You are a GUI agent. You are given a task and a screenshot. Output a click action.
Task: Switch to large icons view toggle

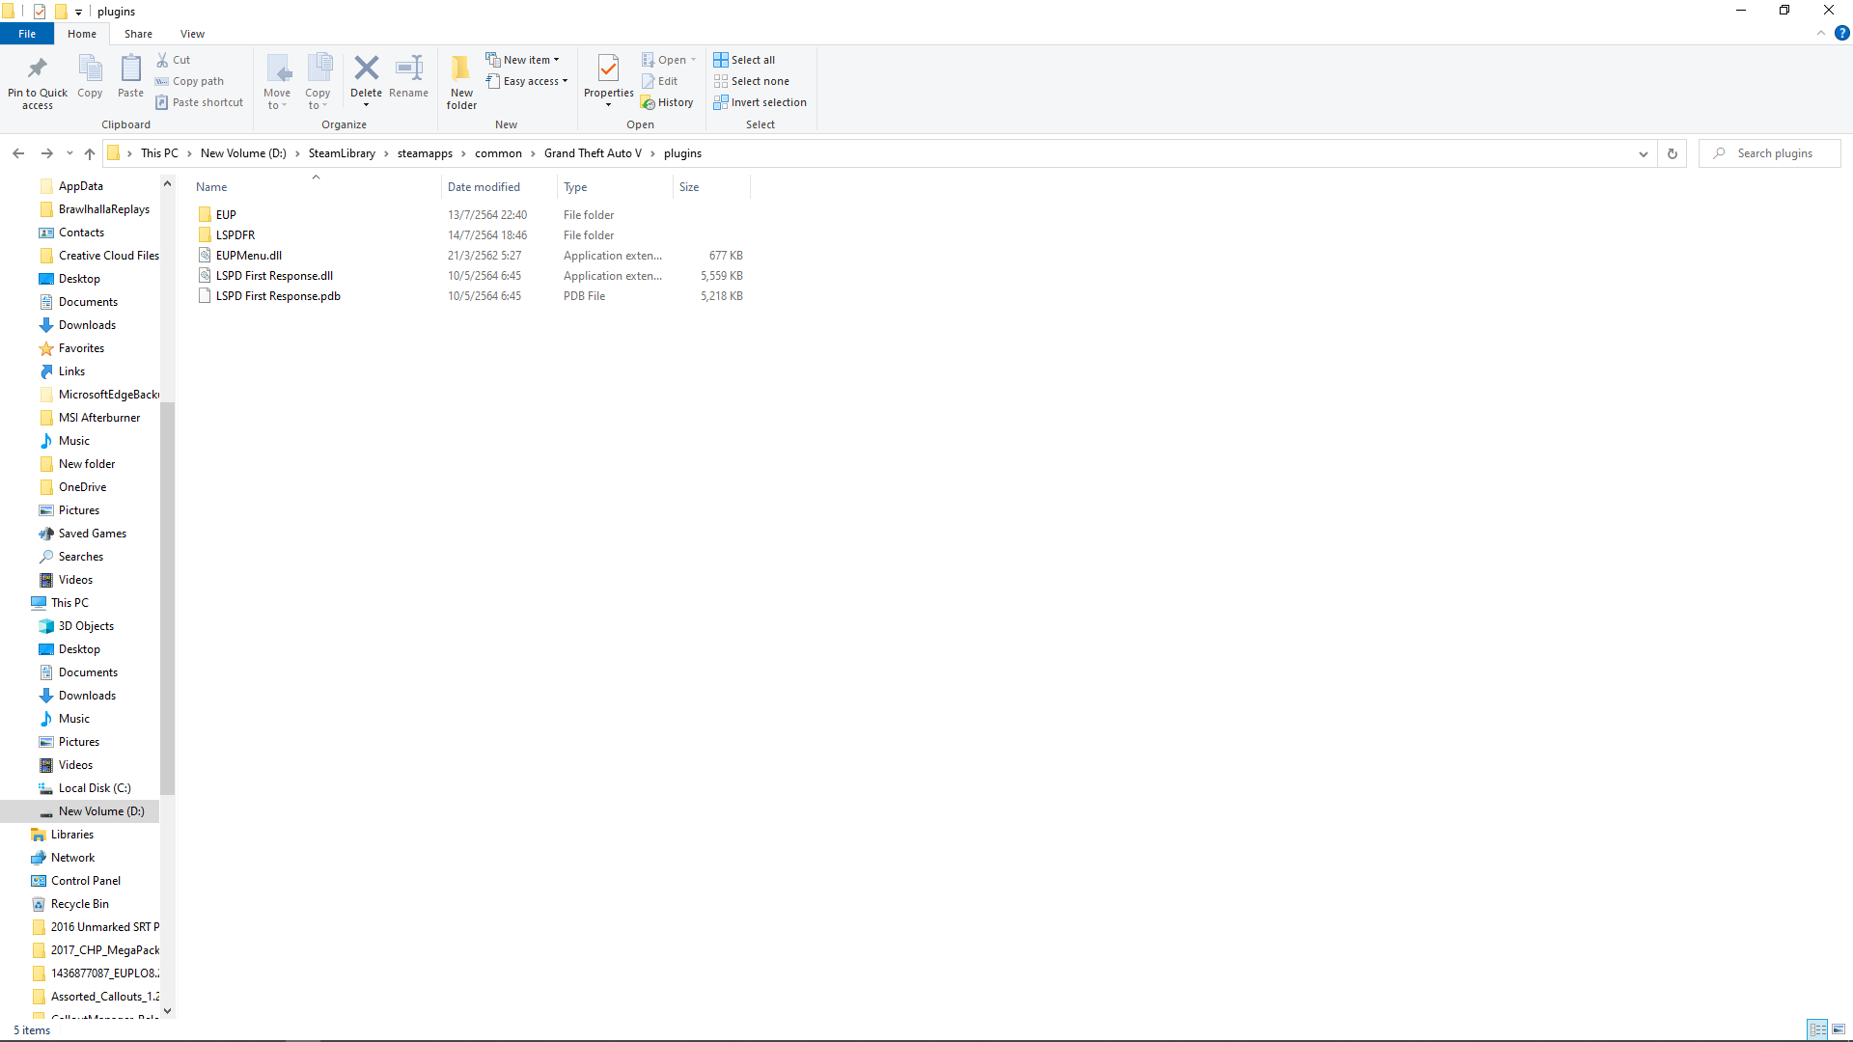(1839, 1029)
